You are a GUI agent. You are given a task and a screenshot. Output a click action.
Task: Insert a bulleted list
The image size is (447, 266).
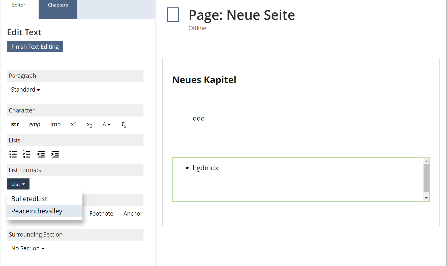(13, 154)
